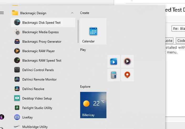This screenshot has height=129, width=185.
Task: Select the "Blackmagic Design" folder label
Action: click(x=33, y=13)
